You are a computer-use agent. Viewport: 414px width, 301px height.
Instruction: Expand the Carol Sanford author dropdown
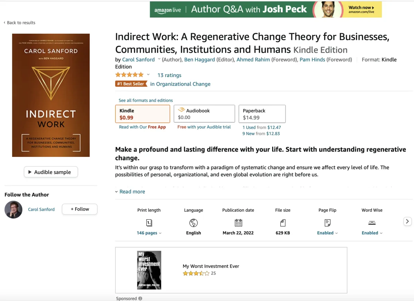coord(159,59)
